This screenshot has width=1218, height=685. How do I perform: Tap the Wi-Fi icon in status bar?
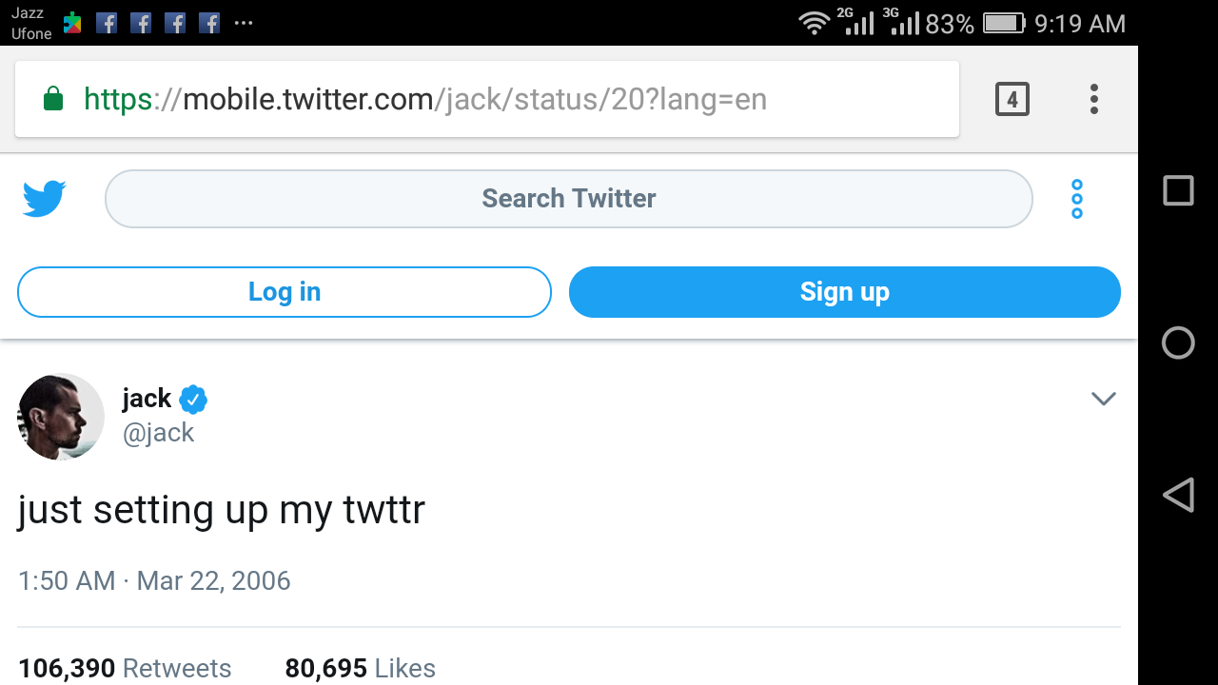tap(814, 23)
